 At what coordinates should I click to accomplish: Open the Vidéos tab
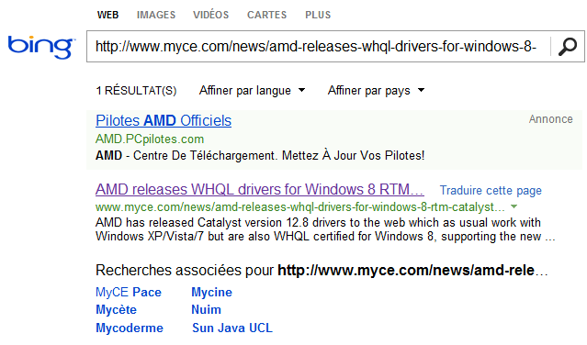210,15
